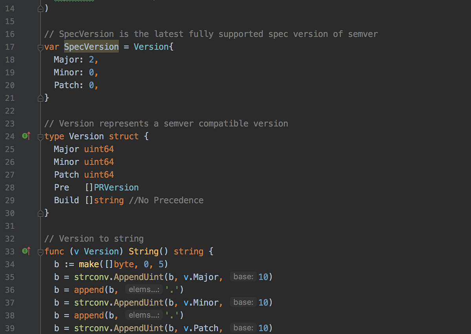This screenshot has width=471, height=334.
Task: Click the red up-arrow marker in line 33 gutter
Action: point(29,251)
